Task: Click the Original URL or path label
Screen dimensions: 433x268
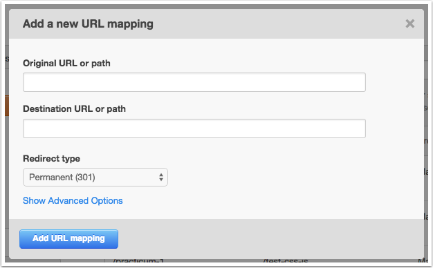Action: tap(66, 63)
